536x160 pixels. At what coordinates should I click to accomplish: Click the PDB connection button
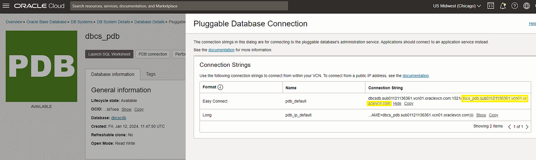coord(153,54)
